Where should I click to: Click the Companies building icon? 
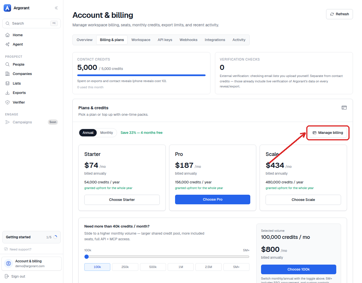[8, 74]
